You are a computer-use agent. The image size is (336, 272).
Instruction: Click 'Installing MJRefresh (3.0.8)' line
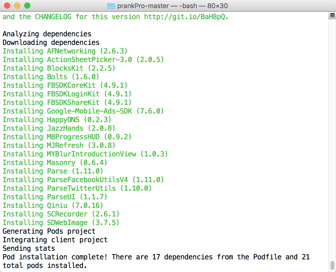coord(59,146)
